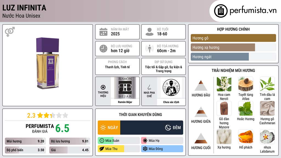Click the Thanh lịch, Tinh tế style text
Image resolution: width=281 pixels, height=158 pixels.
point(117,67)
